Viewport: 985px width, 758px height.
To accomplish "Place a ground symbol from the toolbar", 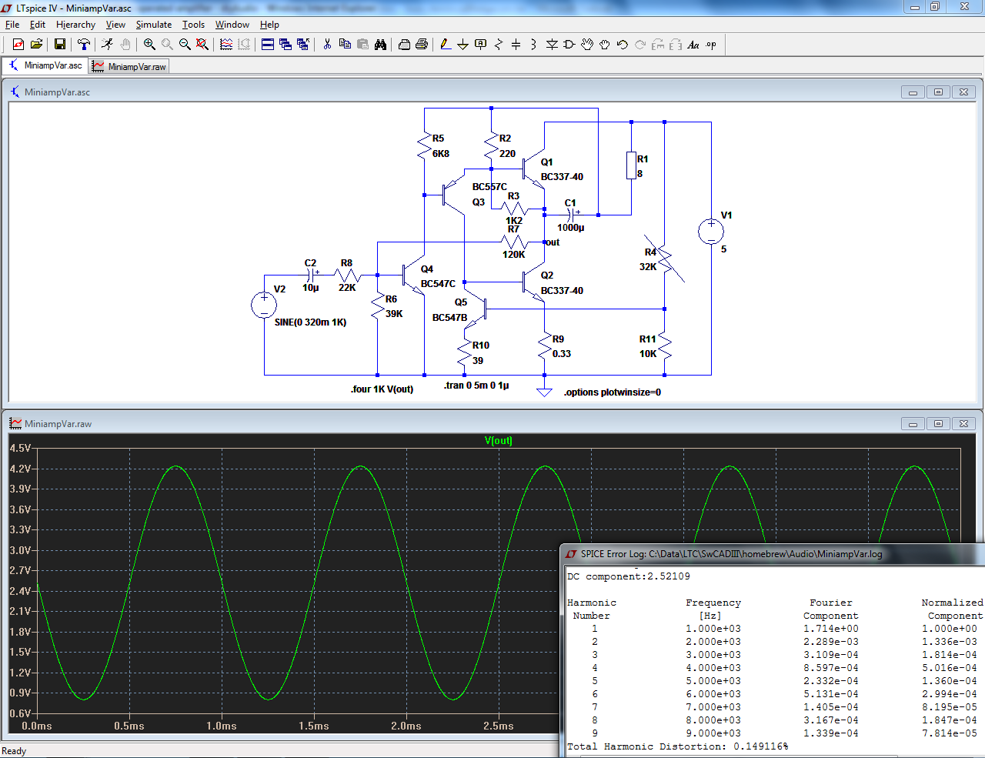I will [x=463, y=45].
